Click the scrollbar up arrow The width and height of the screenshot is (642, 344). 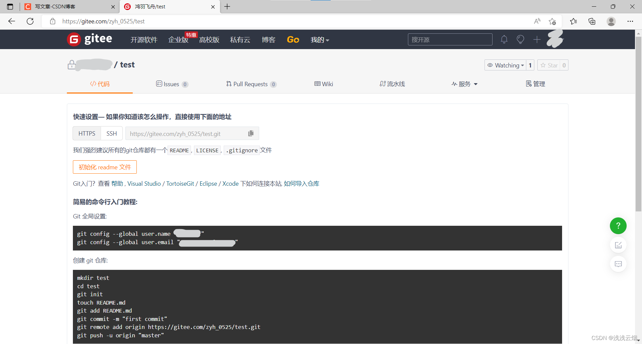(638, 33)
